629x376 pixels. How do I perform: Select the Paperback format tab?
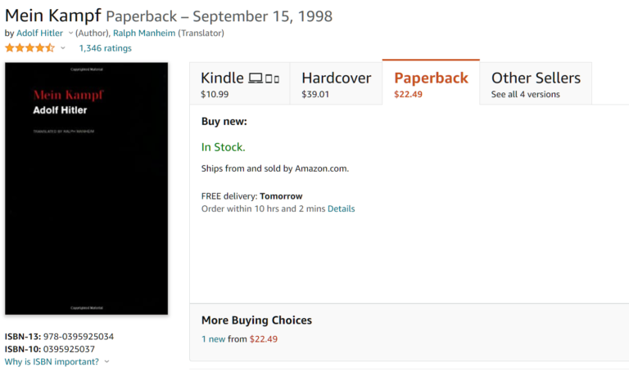click(431, 83)
